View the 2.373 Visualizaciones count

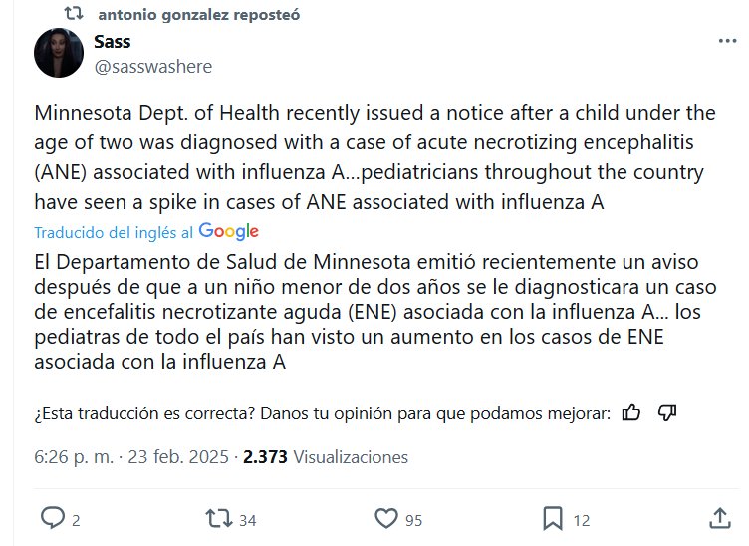[x=326, y=457]
